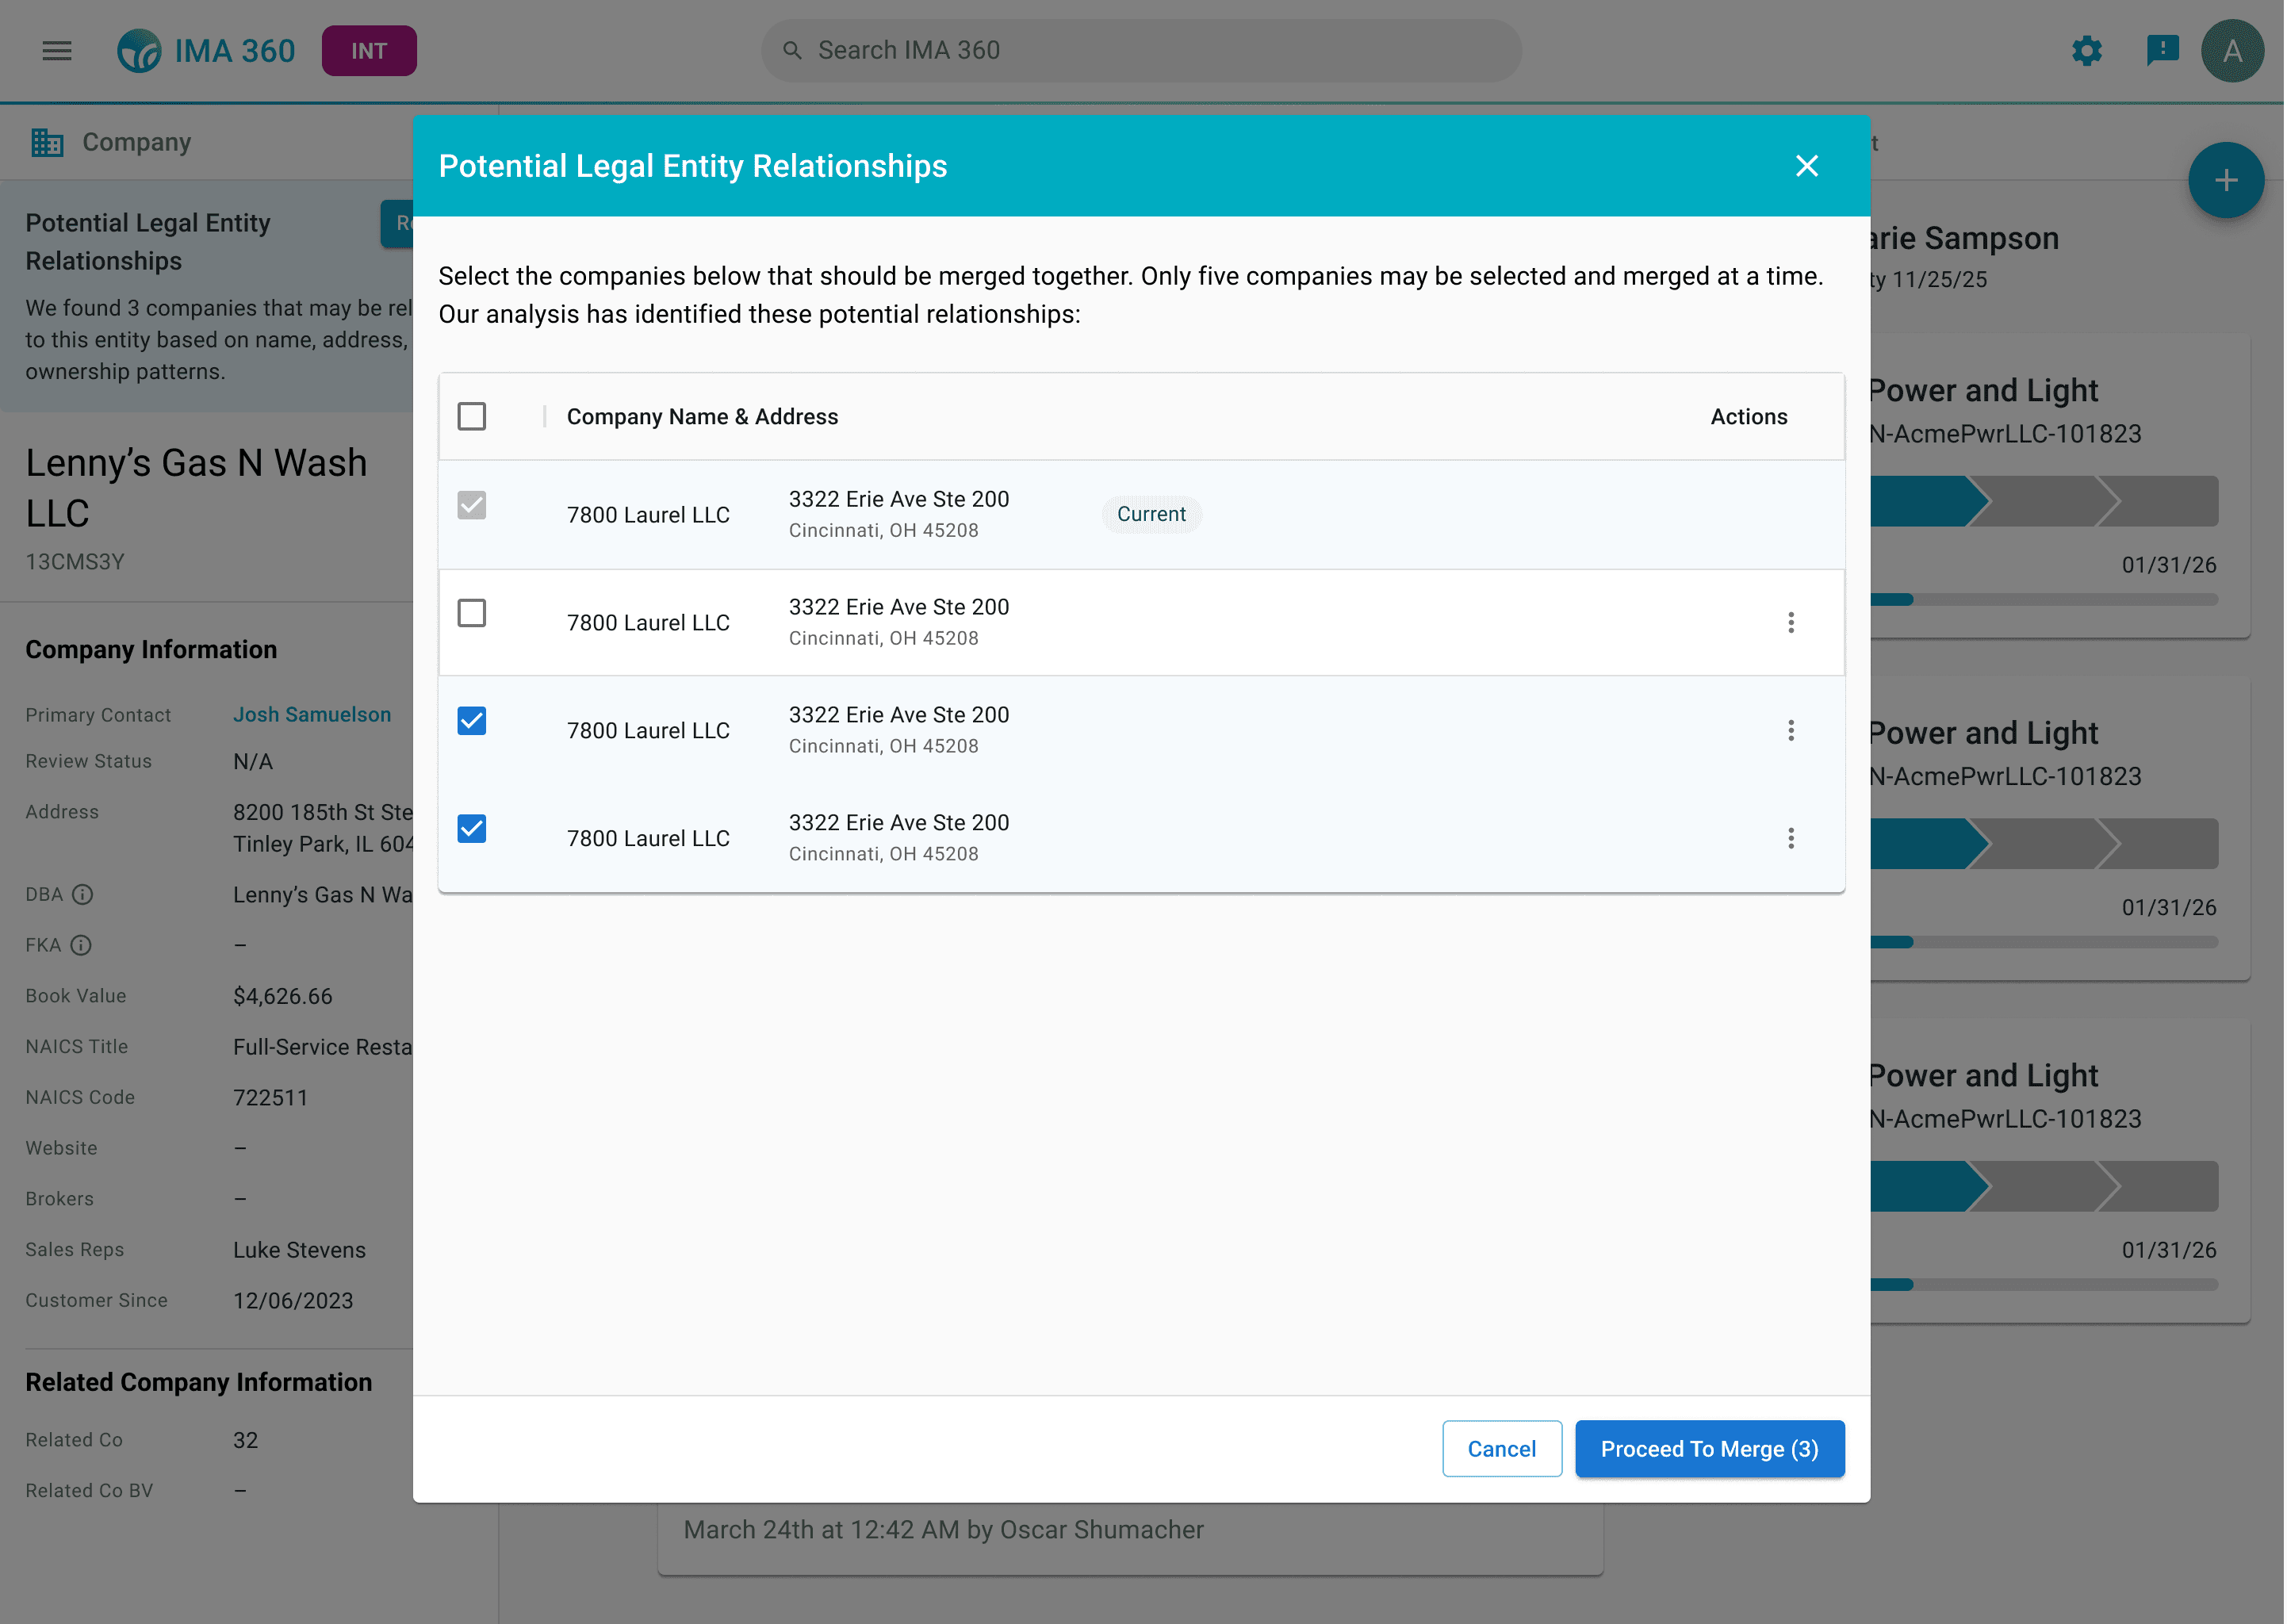Click the Proceed To Merge (3) button
Screen dimensions: 2287x1624
click(x=1709, y=1449)
